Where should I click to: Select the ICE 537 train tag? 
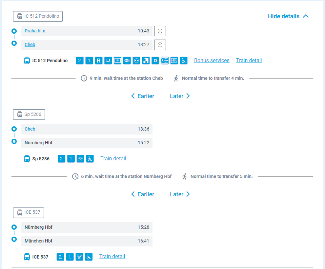29,213
